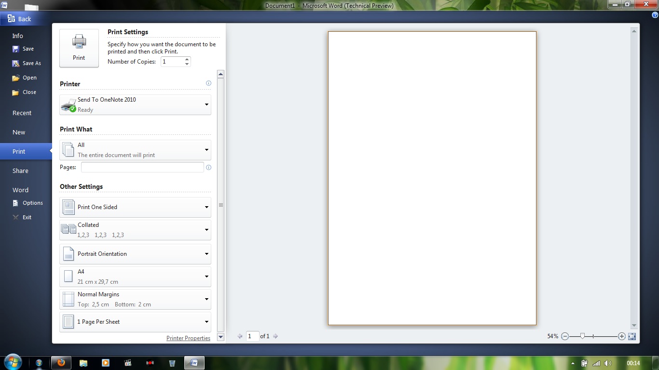
Task: Show hidden system tray icons
Action: [x=573, y=363]
